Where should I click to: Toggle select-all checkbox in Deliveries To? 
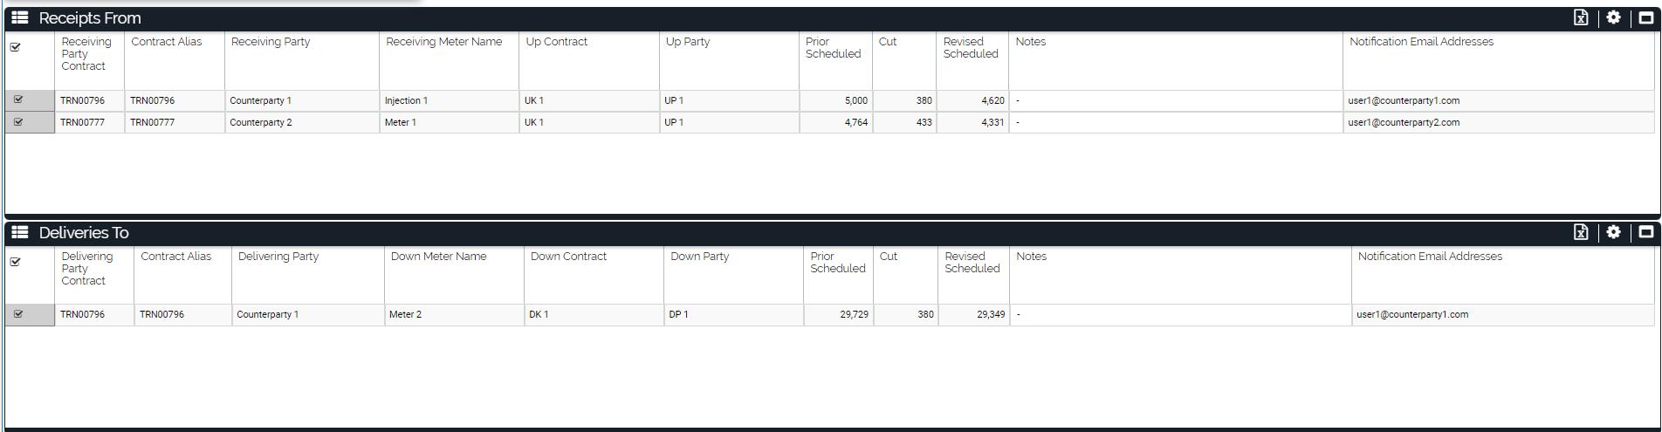coord(16,262)
